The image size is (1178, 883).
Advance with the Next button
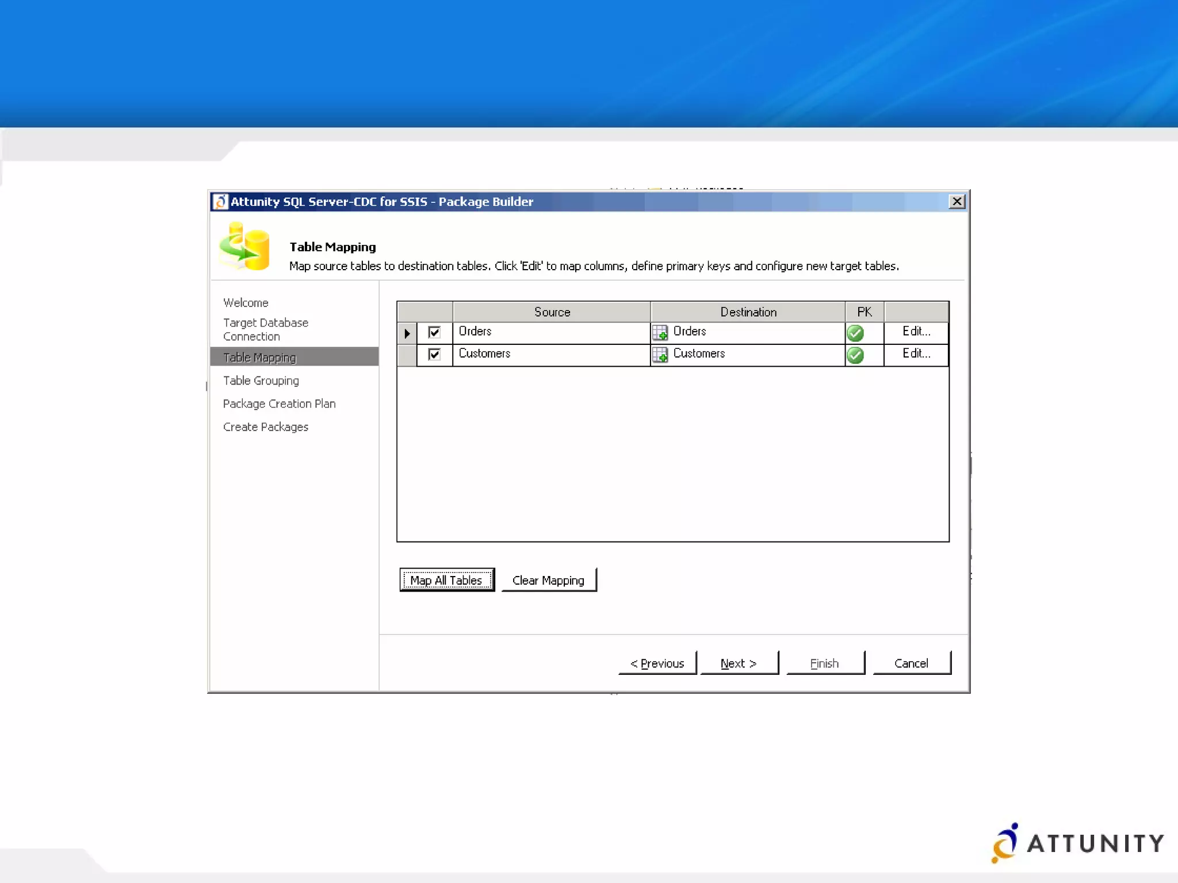click(x=739, y=663)
